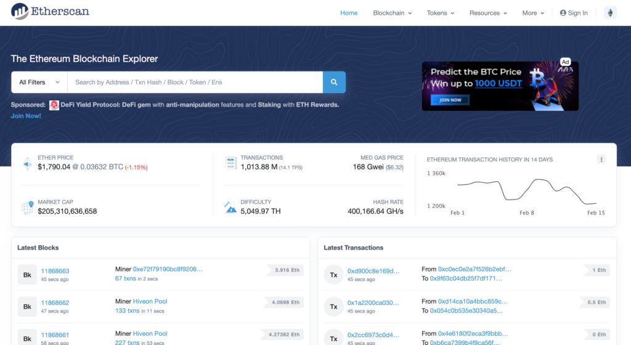View the 133 txns link
The width and height of the screenshot is (631, 345).
click(127, 310)
